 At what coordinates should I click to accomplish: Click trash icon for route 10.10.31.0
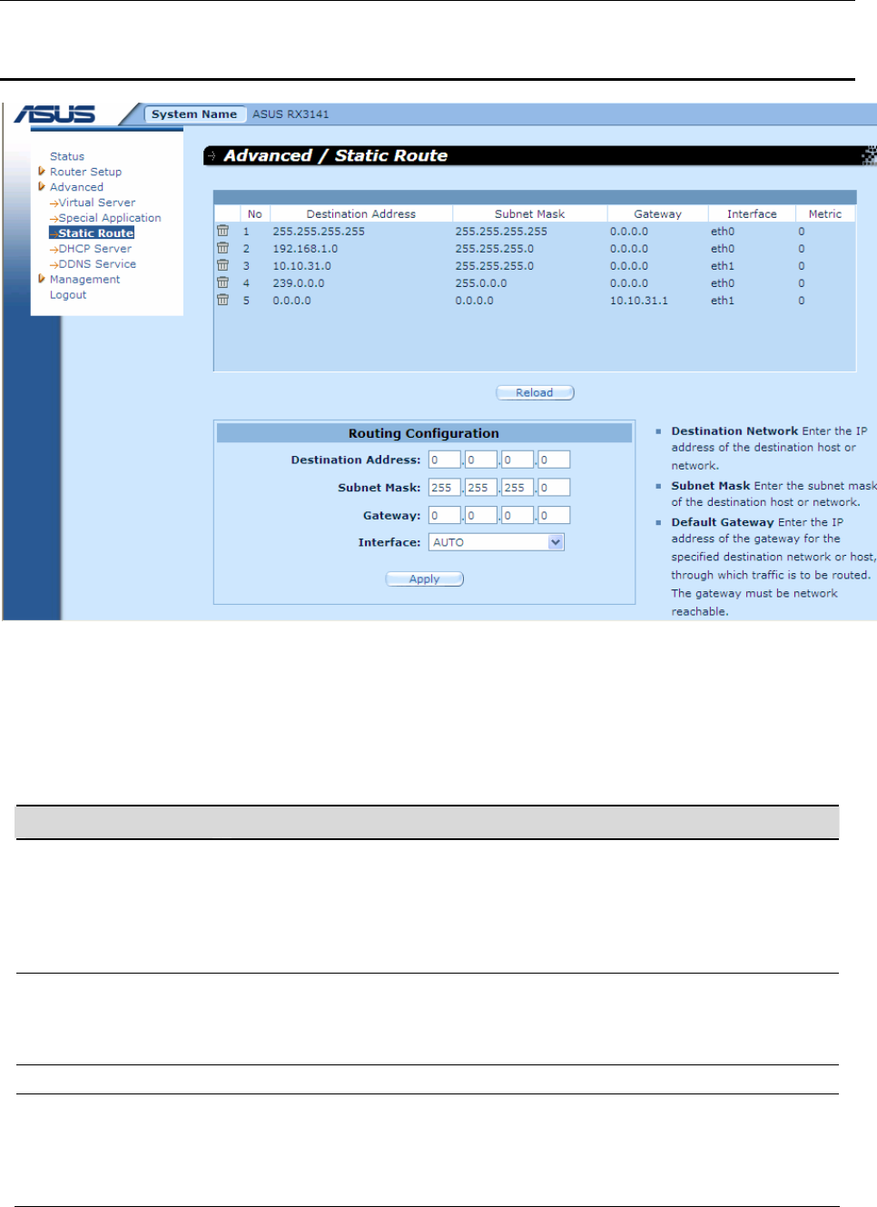(x=222, y=265)
